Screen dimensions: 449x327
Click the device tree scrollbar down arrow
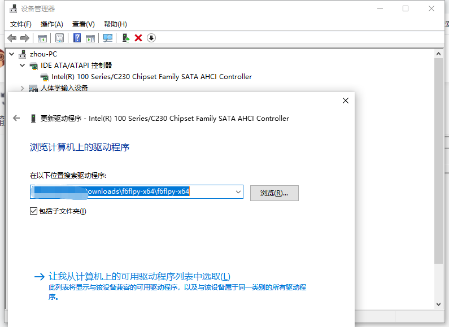pyautogui.click(x=438, y=304)
